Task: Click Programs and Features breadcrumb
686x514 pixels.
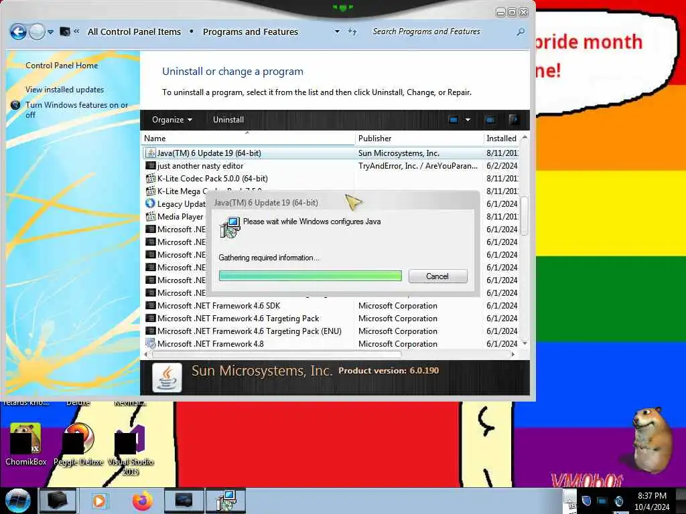Action: [x=251, y=31]
